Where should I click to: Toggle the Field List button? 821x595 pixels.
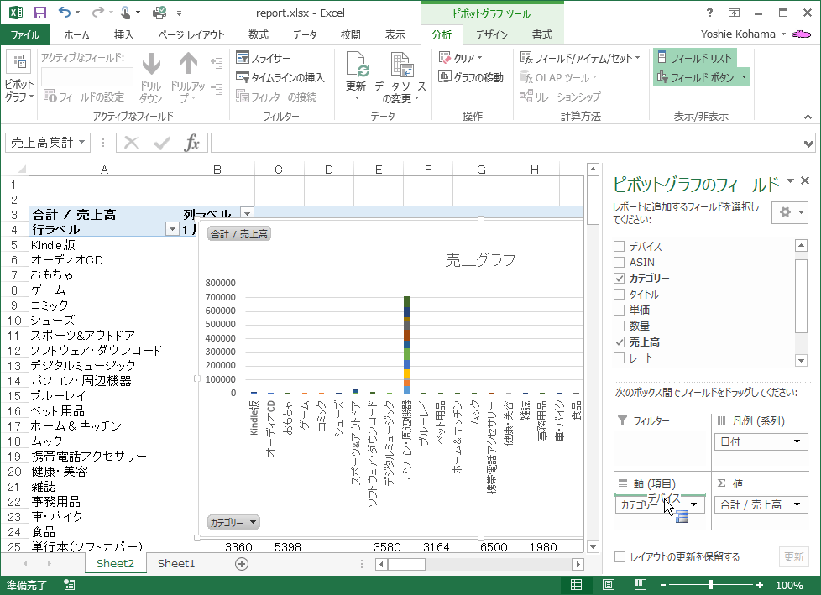point(693,58)
